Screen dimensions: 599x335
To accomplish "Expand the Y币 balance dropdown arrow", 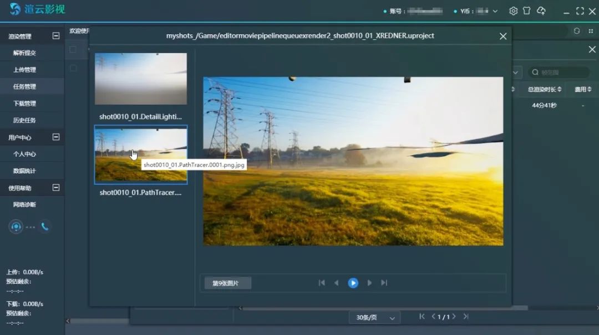I will pyautogui.click(x=495, y=11).
